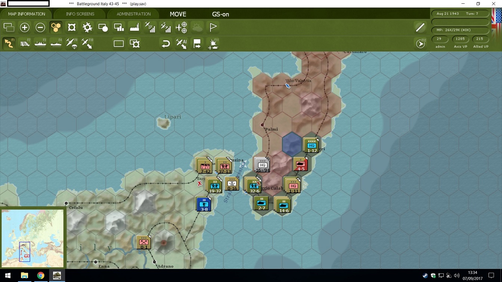Select the unit labeled 0-16
The height and width of the screenshot is (282, 502).
pos(232,184)
